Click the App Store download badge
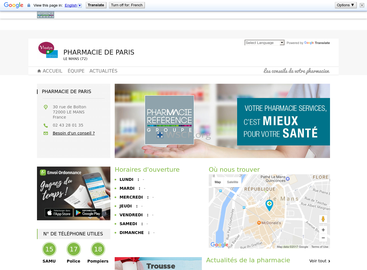This screenshot has width=367, height=270. (59, 213)
